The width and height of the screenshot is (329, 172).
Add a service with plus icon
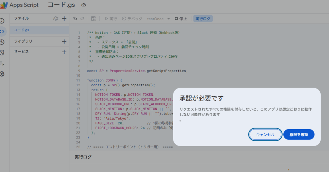(x=64, y=52)
